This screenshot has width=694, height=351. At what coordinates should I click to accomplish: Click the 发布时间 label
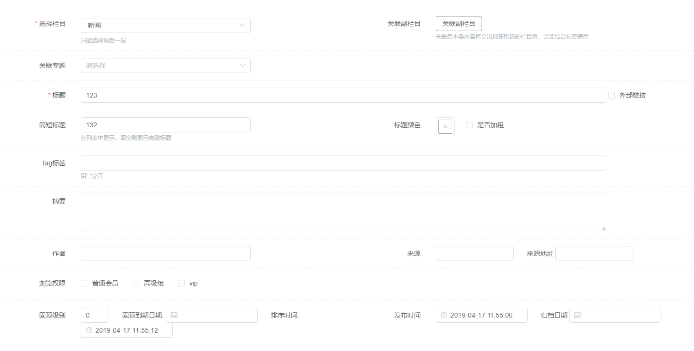[x=407, y=315]
